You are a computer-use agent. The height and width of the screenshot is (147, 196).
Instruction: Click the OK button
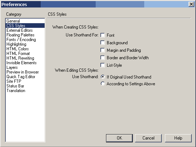119,138
